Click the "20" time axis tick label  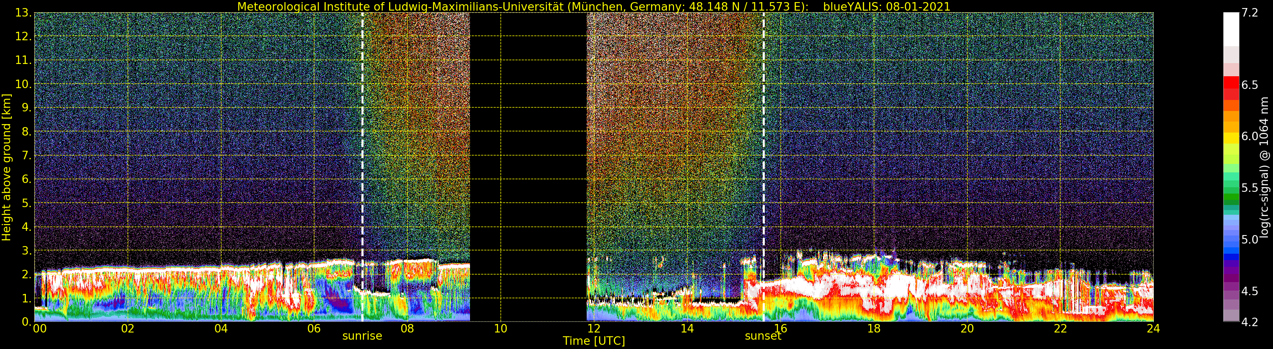coord(967,329)
